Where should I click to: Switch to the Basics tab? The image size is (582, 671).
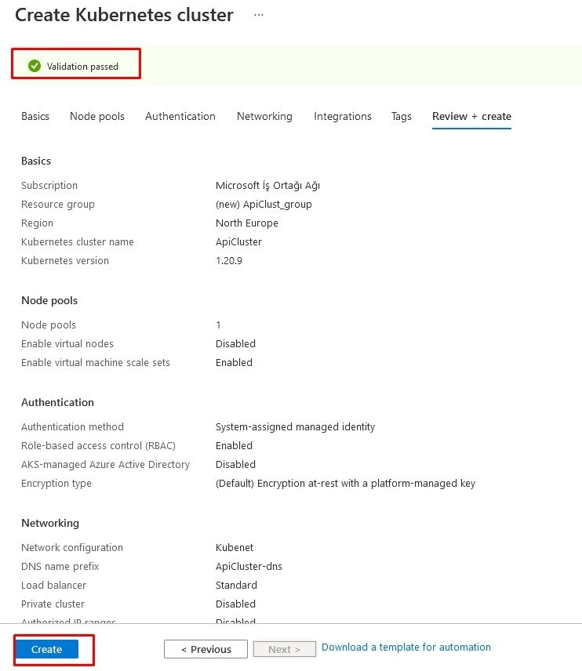[x=35, y=116]
